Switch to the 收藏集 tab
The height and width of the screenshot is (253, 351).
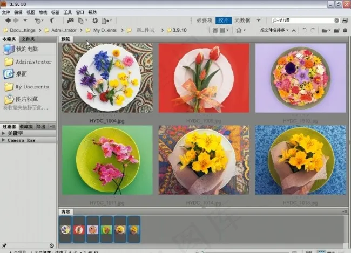tap(26, 127)
